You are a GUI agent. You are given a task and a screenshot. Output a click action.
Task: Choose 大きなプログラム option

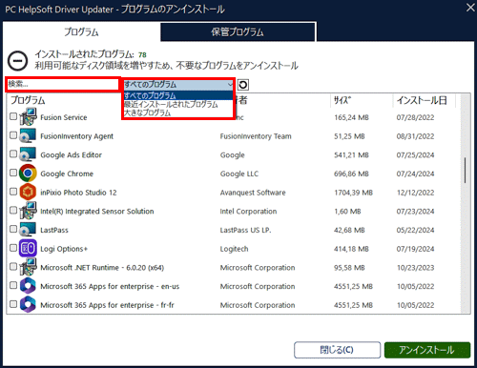tap(178, 112)
